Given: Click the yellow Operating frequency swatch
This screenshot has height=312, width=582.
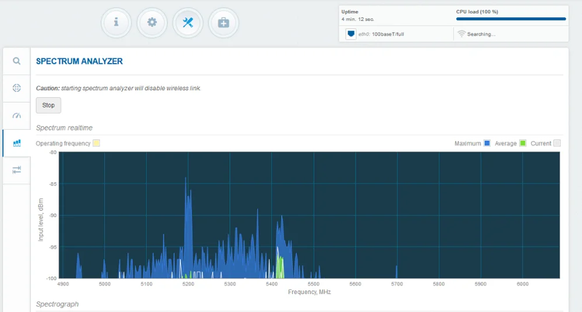Looking at the screenshot, I should (97, 143).
